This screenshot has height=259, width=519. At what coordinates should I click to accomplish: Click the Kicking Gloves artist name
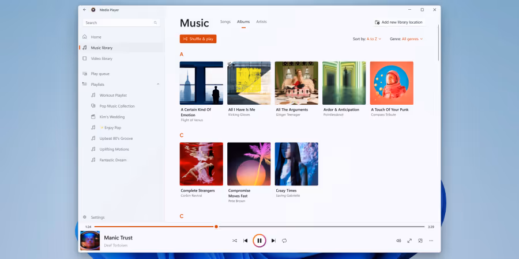click(239, 115)
